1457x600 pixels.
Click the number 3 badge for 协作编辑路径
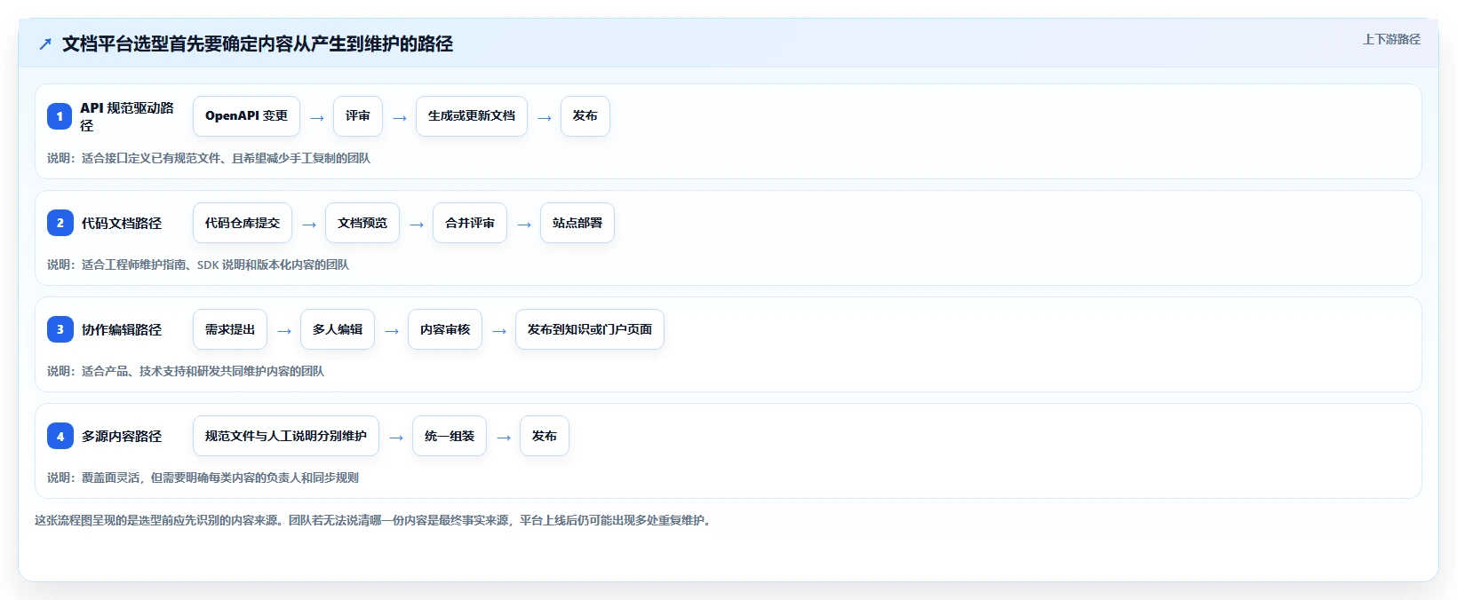[x=60, y=329]
